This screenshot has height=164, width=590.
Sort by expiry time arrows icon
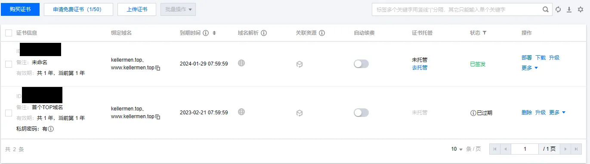click(x=214, y=33)
